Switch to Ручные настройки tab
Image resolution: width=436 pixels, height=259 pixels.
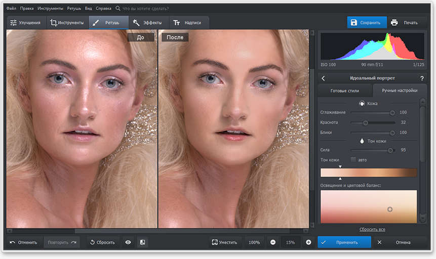(400, 91)
